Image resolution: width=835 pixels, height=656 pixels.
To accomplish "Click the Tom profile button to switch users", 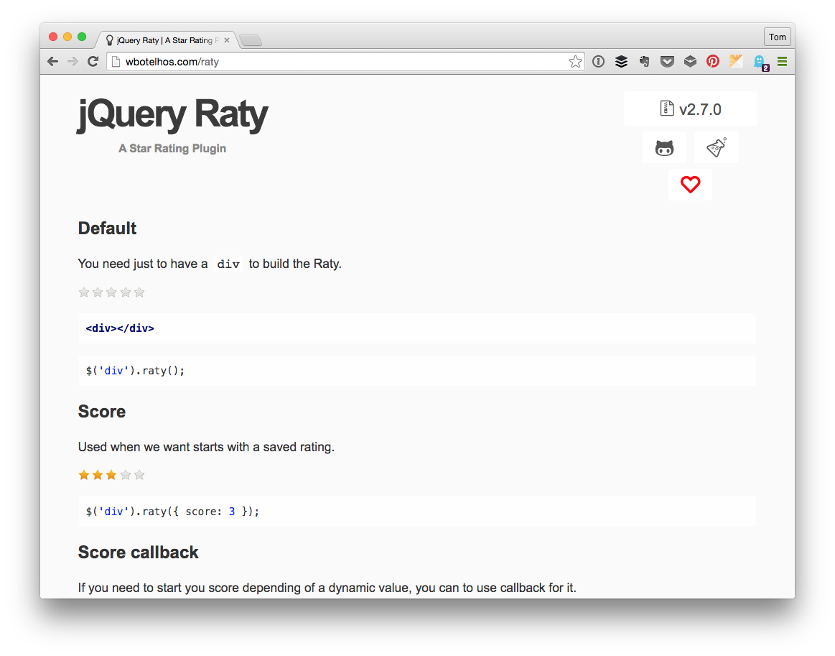I will [x=777, y=37].
